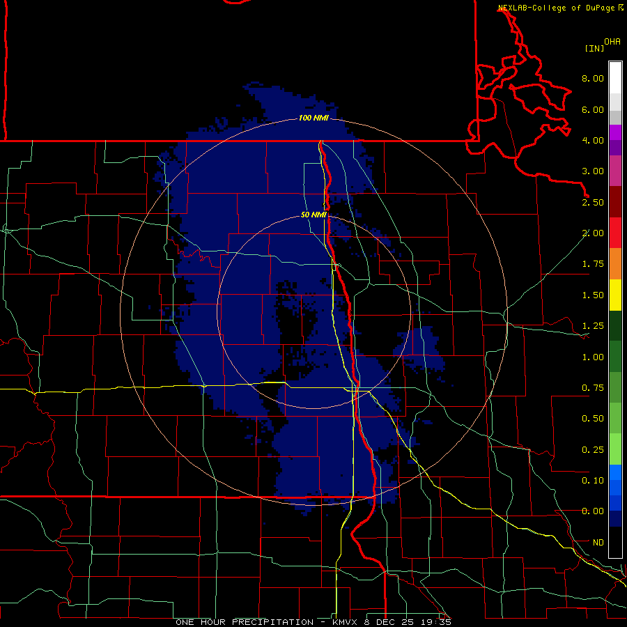Select the 2.50 legend value
Screen dimensions: 627x627
pos(593,202)
